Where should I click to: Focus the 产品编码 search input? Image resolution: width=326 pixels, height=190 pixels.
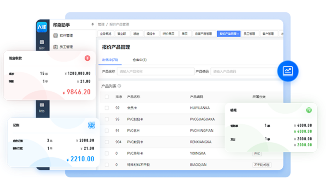(x=245, y=71)
